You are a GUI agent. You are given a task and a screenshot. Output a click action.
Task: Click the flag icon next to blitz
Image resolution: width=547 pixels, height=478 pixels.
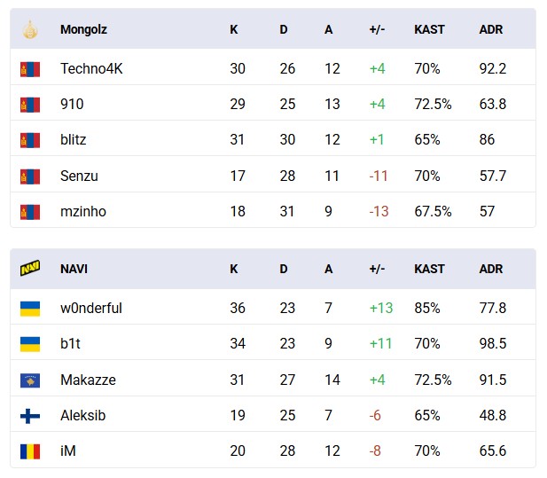pos(30,140)
